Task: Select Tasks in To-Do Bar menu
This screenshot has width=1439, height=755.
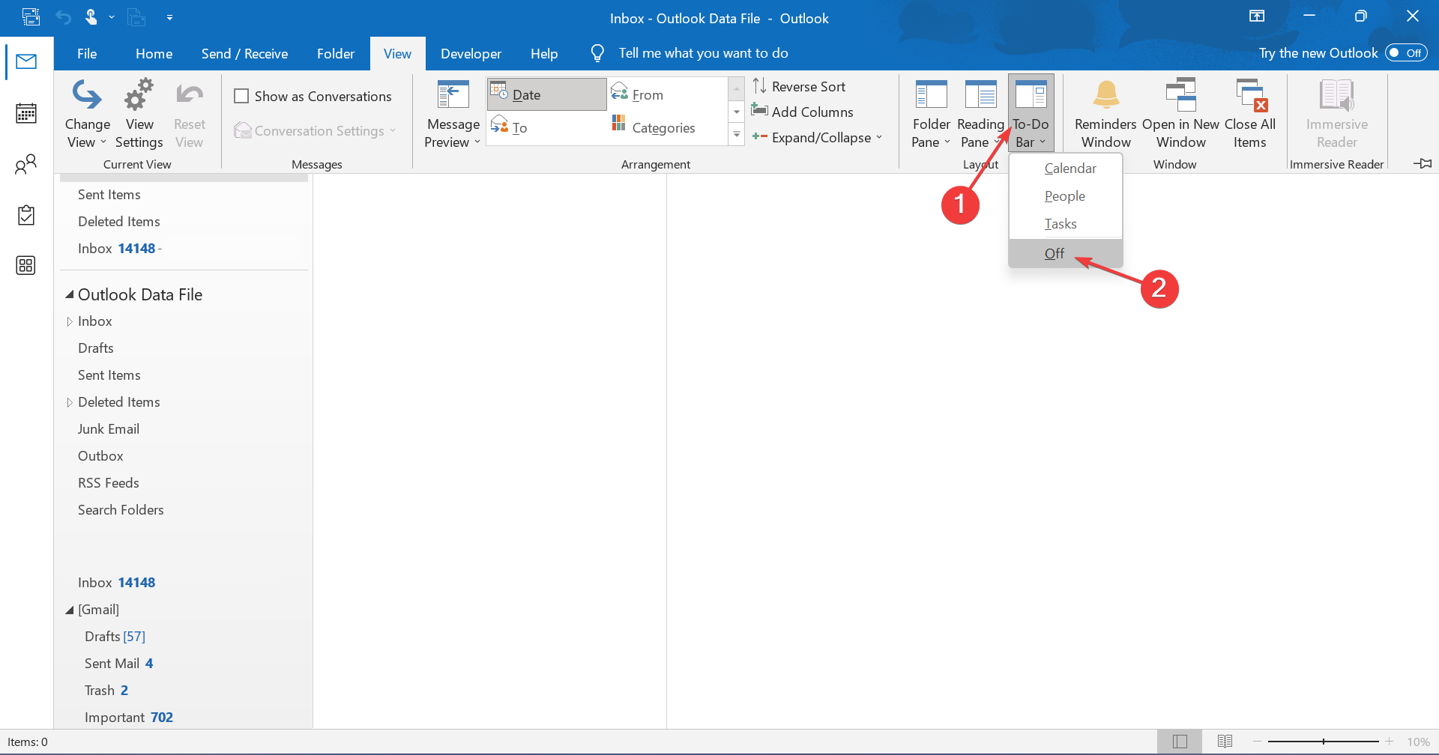Action: [1066, 224]
